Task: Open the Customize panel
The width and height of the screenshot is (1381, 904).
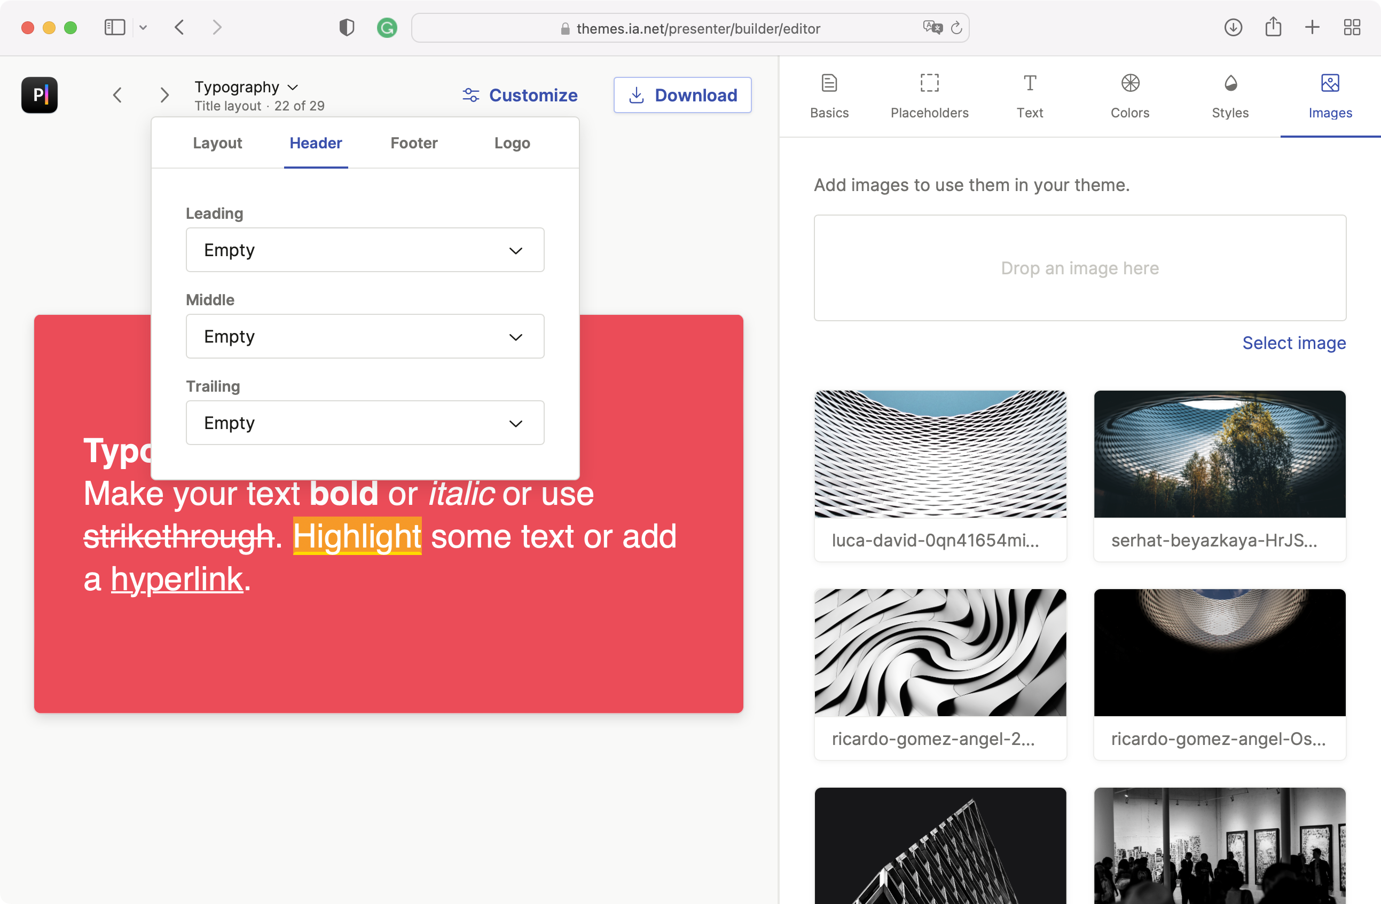Action: click(520, 95)
